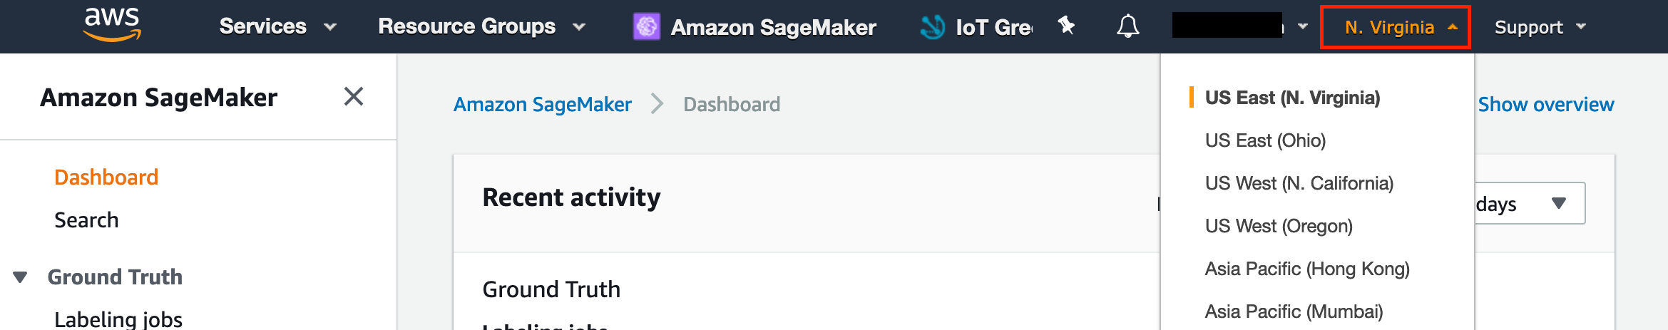Open the Resource Groups menu
The width and height of the screenshot is (1668, 330).
[x=481, y=26]
